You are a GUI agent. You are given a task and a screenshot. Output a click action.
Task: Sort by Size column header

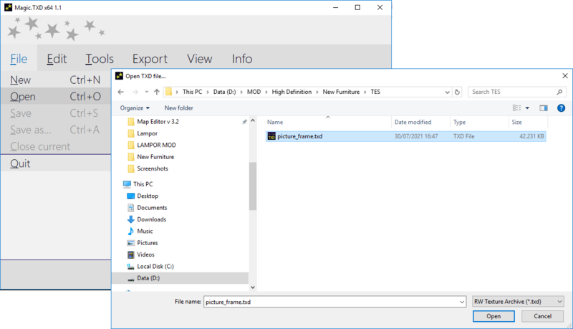(x=516, y=122)
